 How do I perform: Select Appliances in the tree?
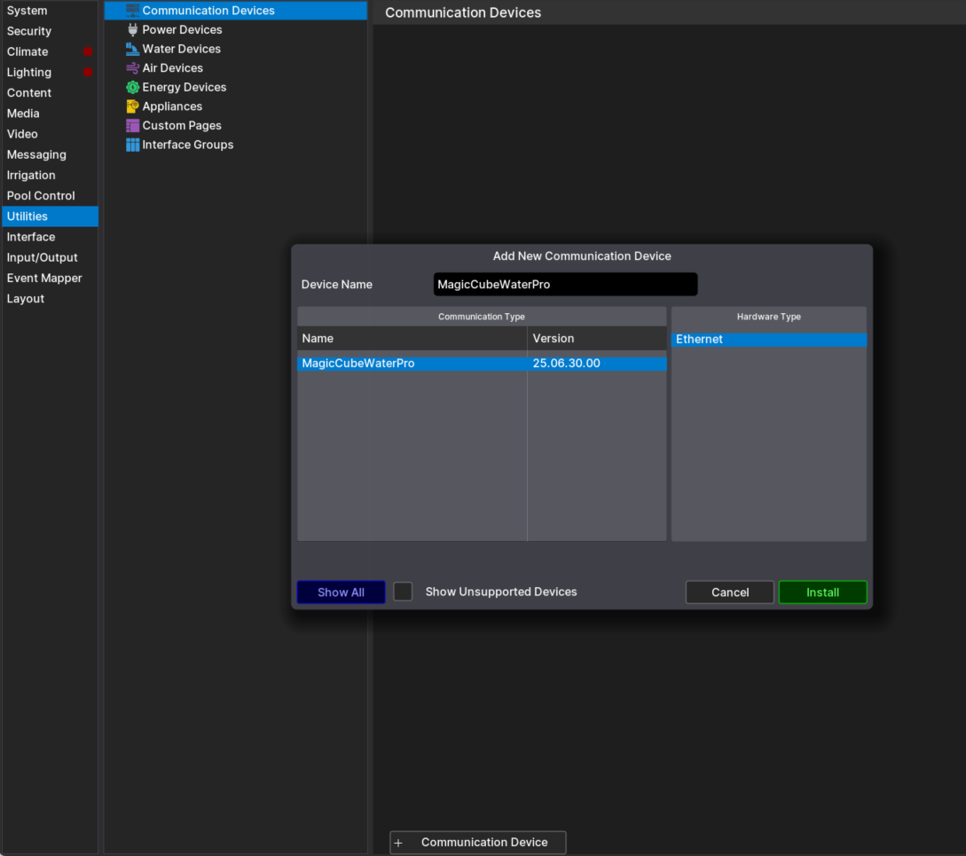[236, 106]
